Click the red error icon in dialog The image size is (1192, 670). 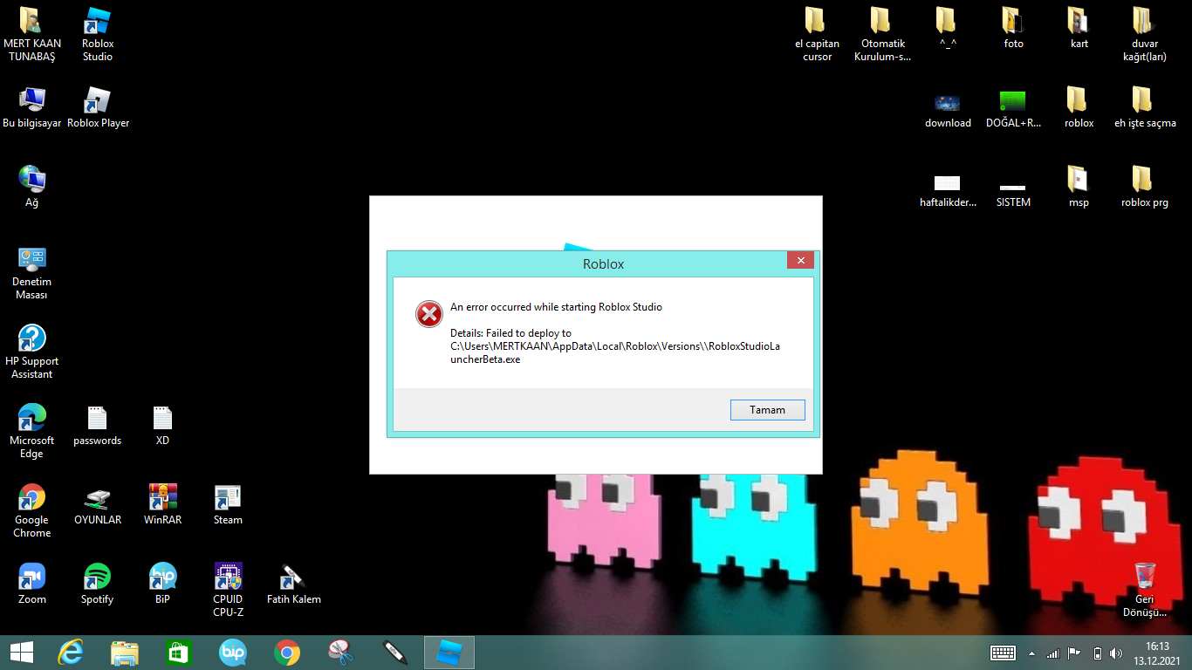point(428,314)
